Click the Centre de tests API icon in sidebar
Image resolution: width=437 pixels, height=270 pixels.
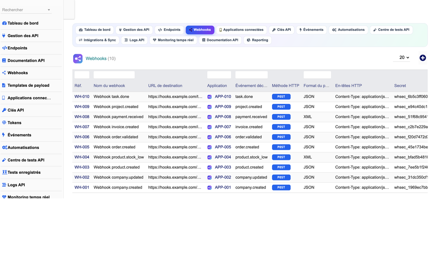[4, 160]
